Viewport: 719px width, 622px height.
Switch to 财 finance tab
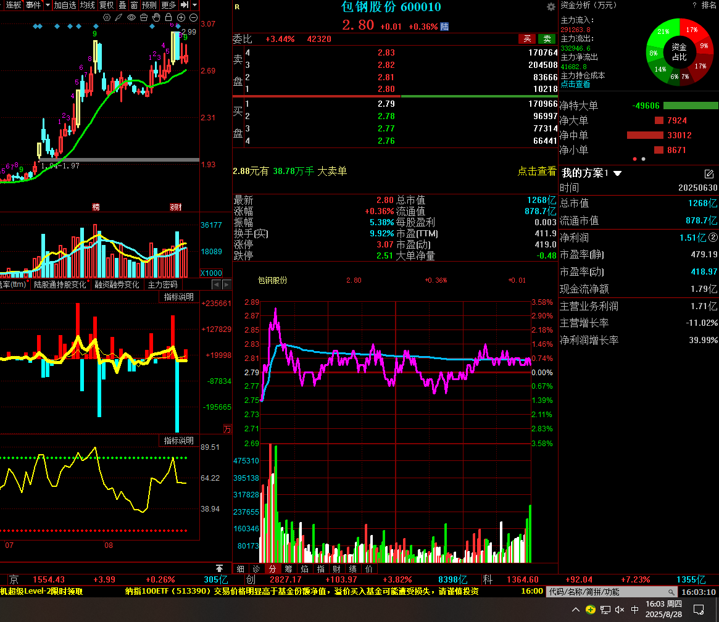(x=336, y=569)
